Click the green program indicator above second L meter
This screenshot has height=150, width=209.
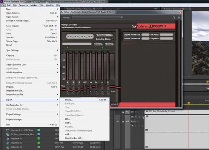click(102, 48)
